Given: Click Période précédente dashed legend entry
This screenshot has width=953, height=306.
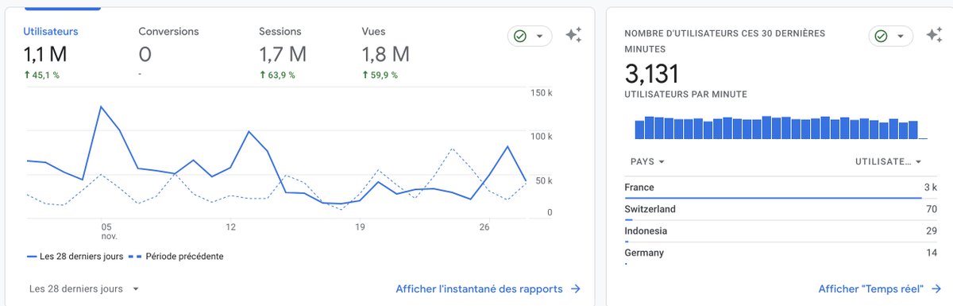Looking at the screenshot, I should [x=176, y=257].
